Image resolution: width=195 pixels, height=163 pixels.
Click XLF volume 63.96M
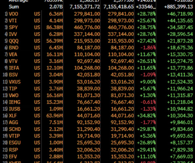54,115
